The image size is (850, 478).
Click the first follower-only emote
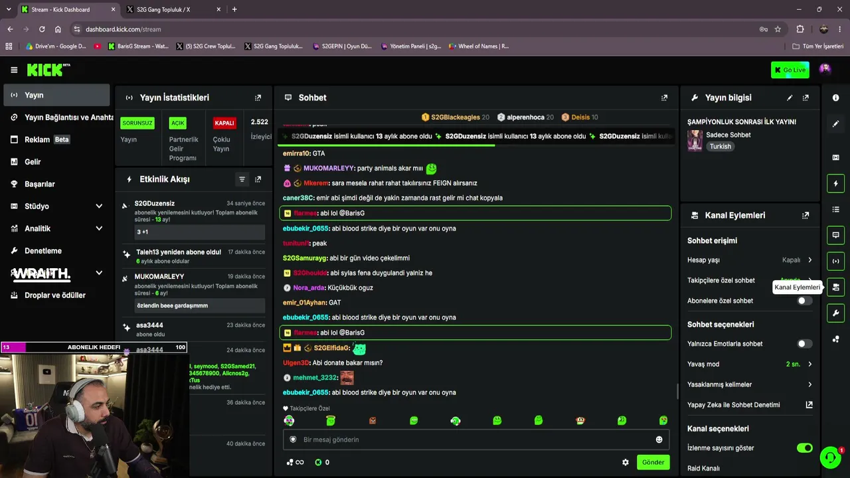tap(289, 421)
